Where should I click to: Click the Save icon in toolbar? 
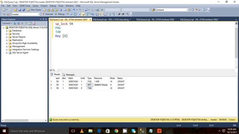20,10
